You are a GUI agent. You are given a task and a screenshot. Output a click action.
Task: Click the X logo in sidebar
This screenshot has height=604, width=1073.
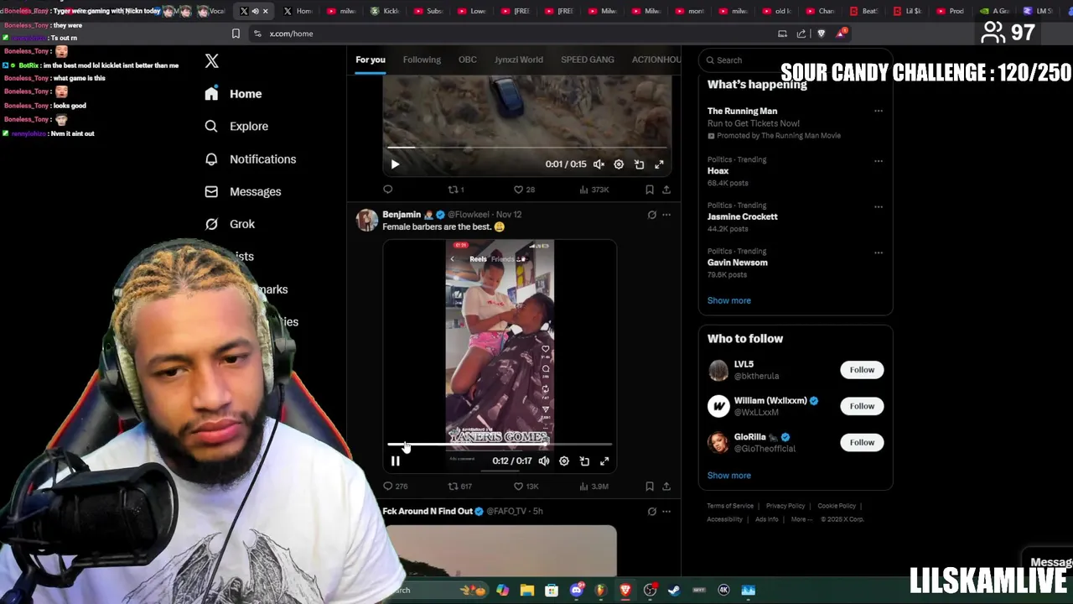(x=212, y=61)
